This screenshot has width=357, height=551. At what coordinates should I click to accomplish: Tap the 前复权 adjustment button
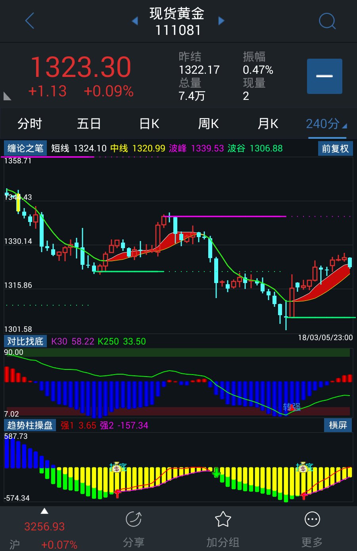point(335,149)
